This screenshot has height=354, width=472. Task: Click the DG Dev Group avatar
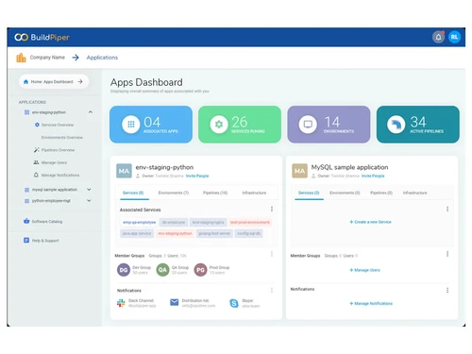pos(124,270)
